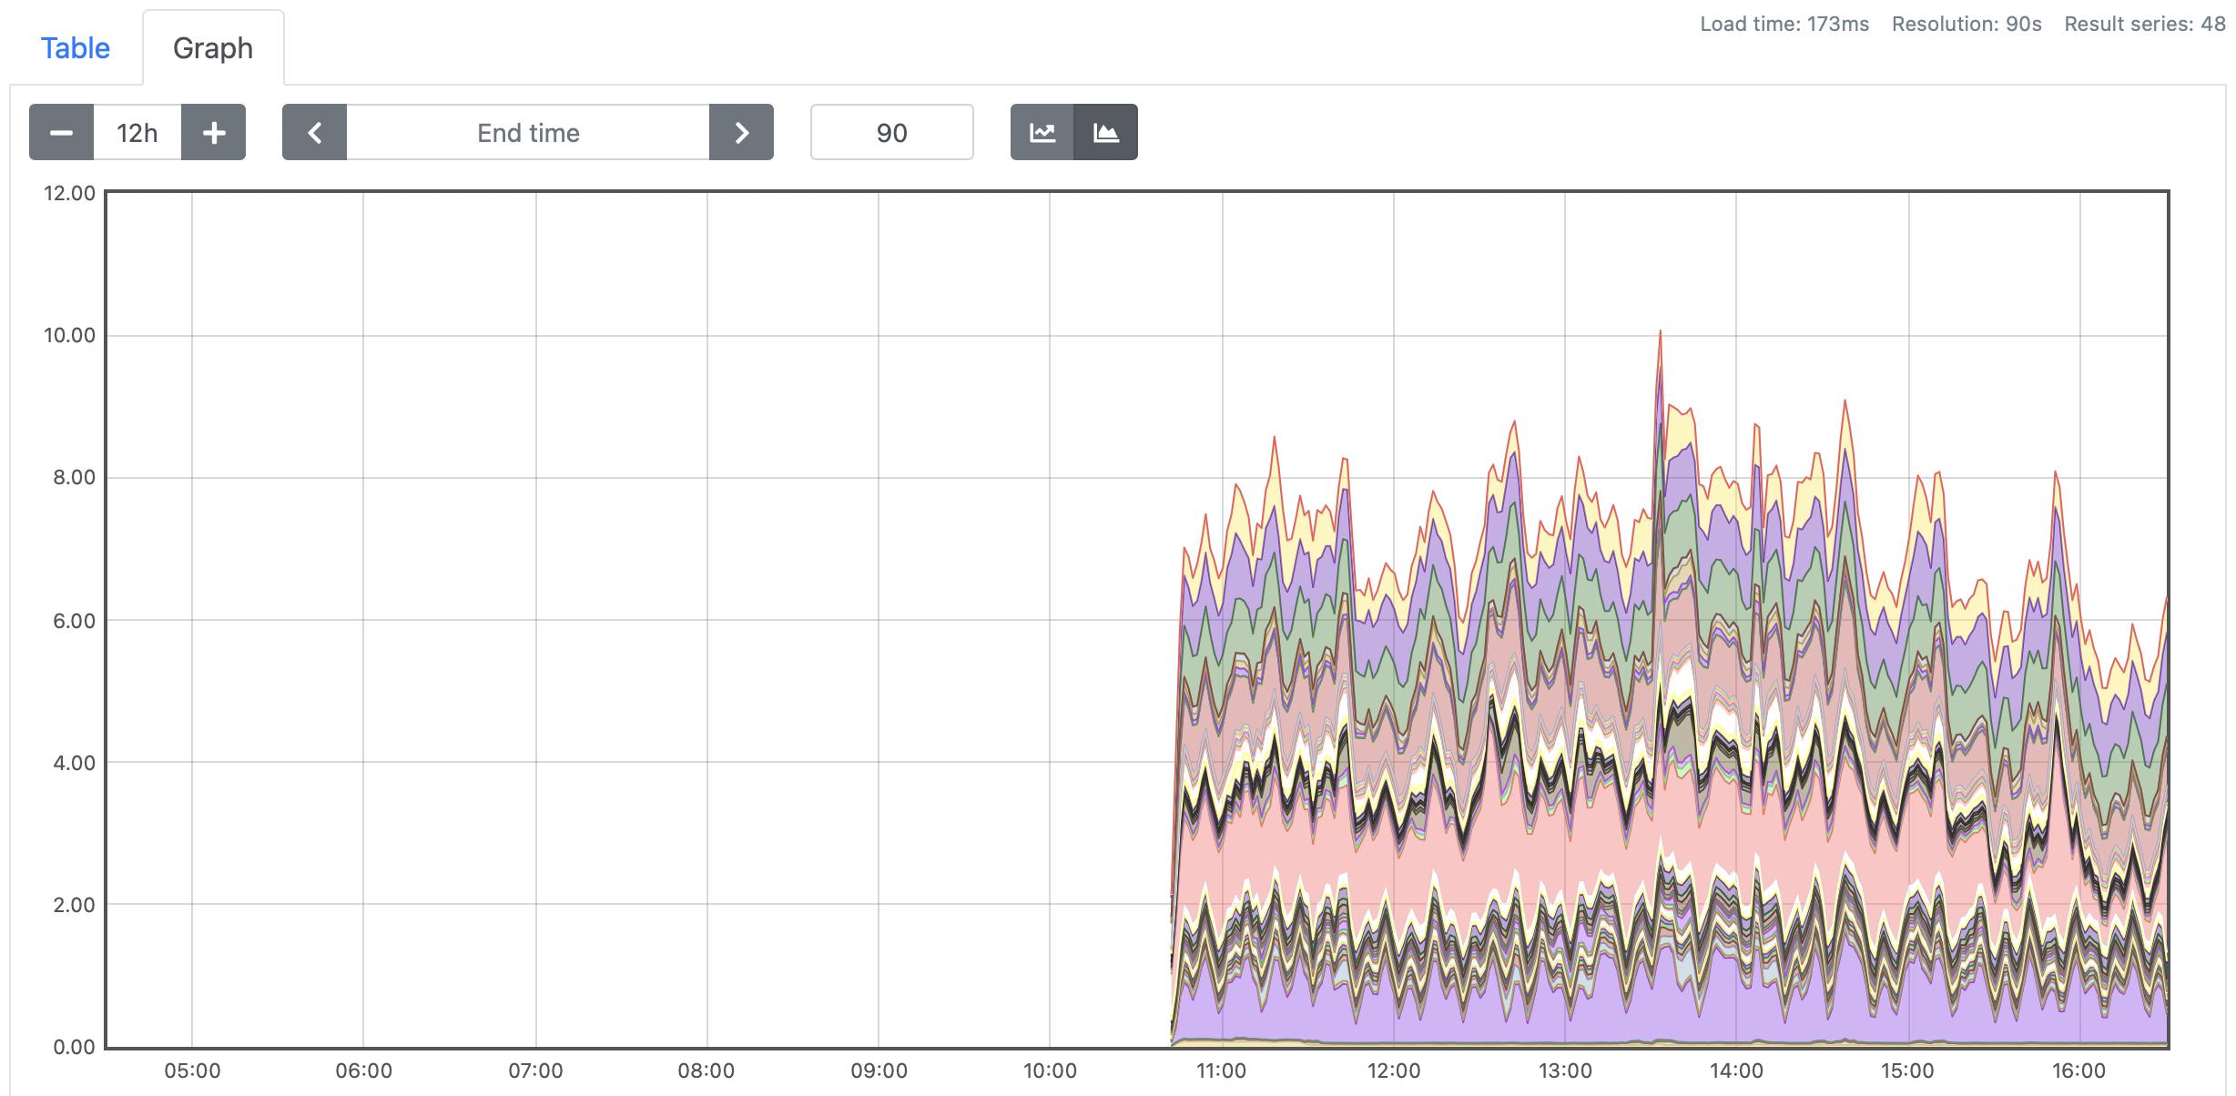Click the graph peak near 13:30
2236x1096 pixels.
1660,333
